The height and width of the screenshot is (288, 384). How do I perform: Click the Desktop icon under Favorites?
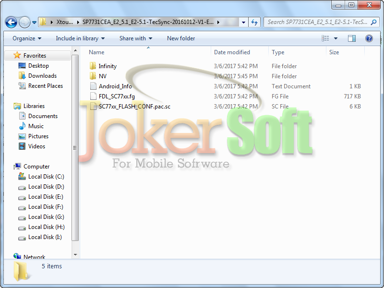click(x=22, y=66)
